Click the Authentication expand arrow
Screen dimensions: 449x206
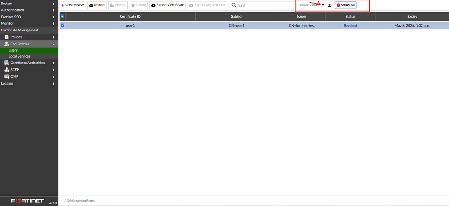(54, 10)
